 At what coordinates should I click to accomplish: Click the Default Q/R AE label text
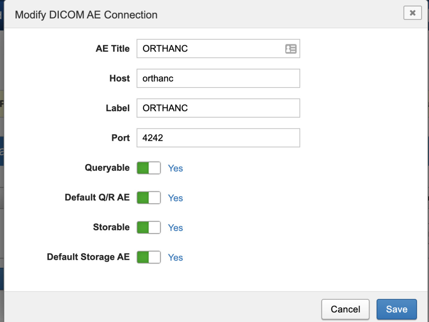97,197
